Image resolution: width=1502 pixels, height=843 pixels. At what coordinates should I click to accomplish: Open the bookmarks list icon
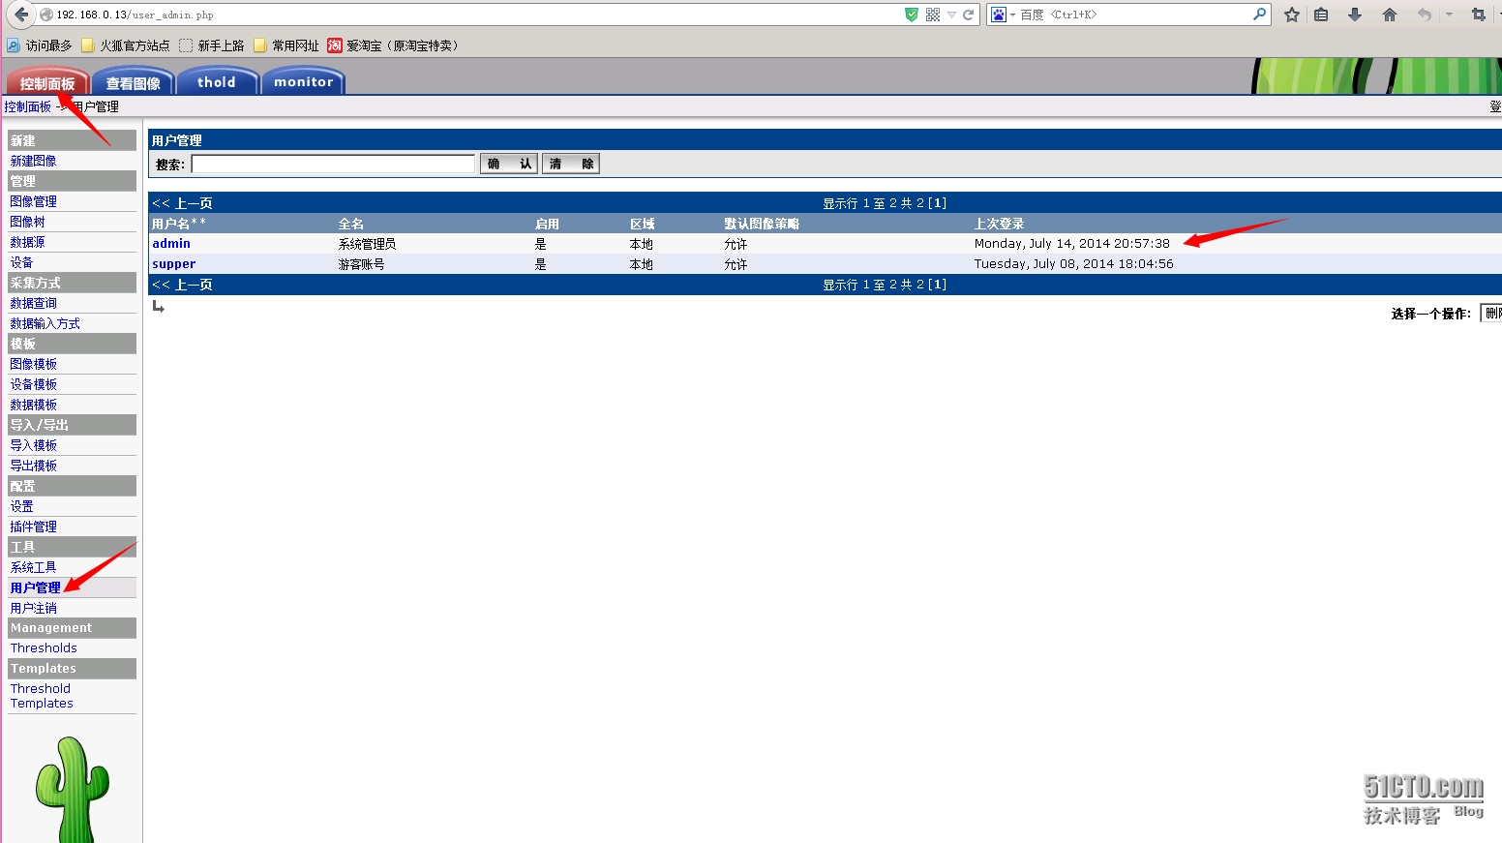pos(1321,15)
